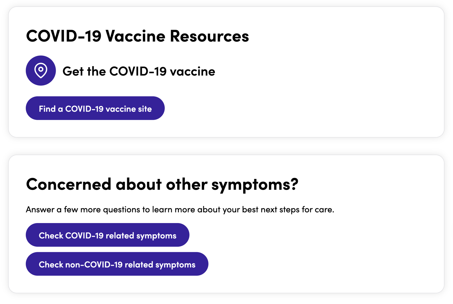Click the purple location pin icon

coord(41,70)
